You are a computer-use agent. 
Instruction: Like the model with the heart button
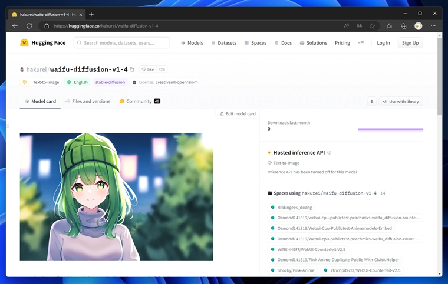pyautogui.click(x=148, y=69)
